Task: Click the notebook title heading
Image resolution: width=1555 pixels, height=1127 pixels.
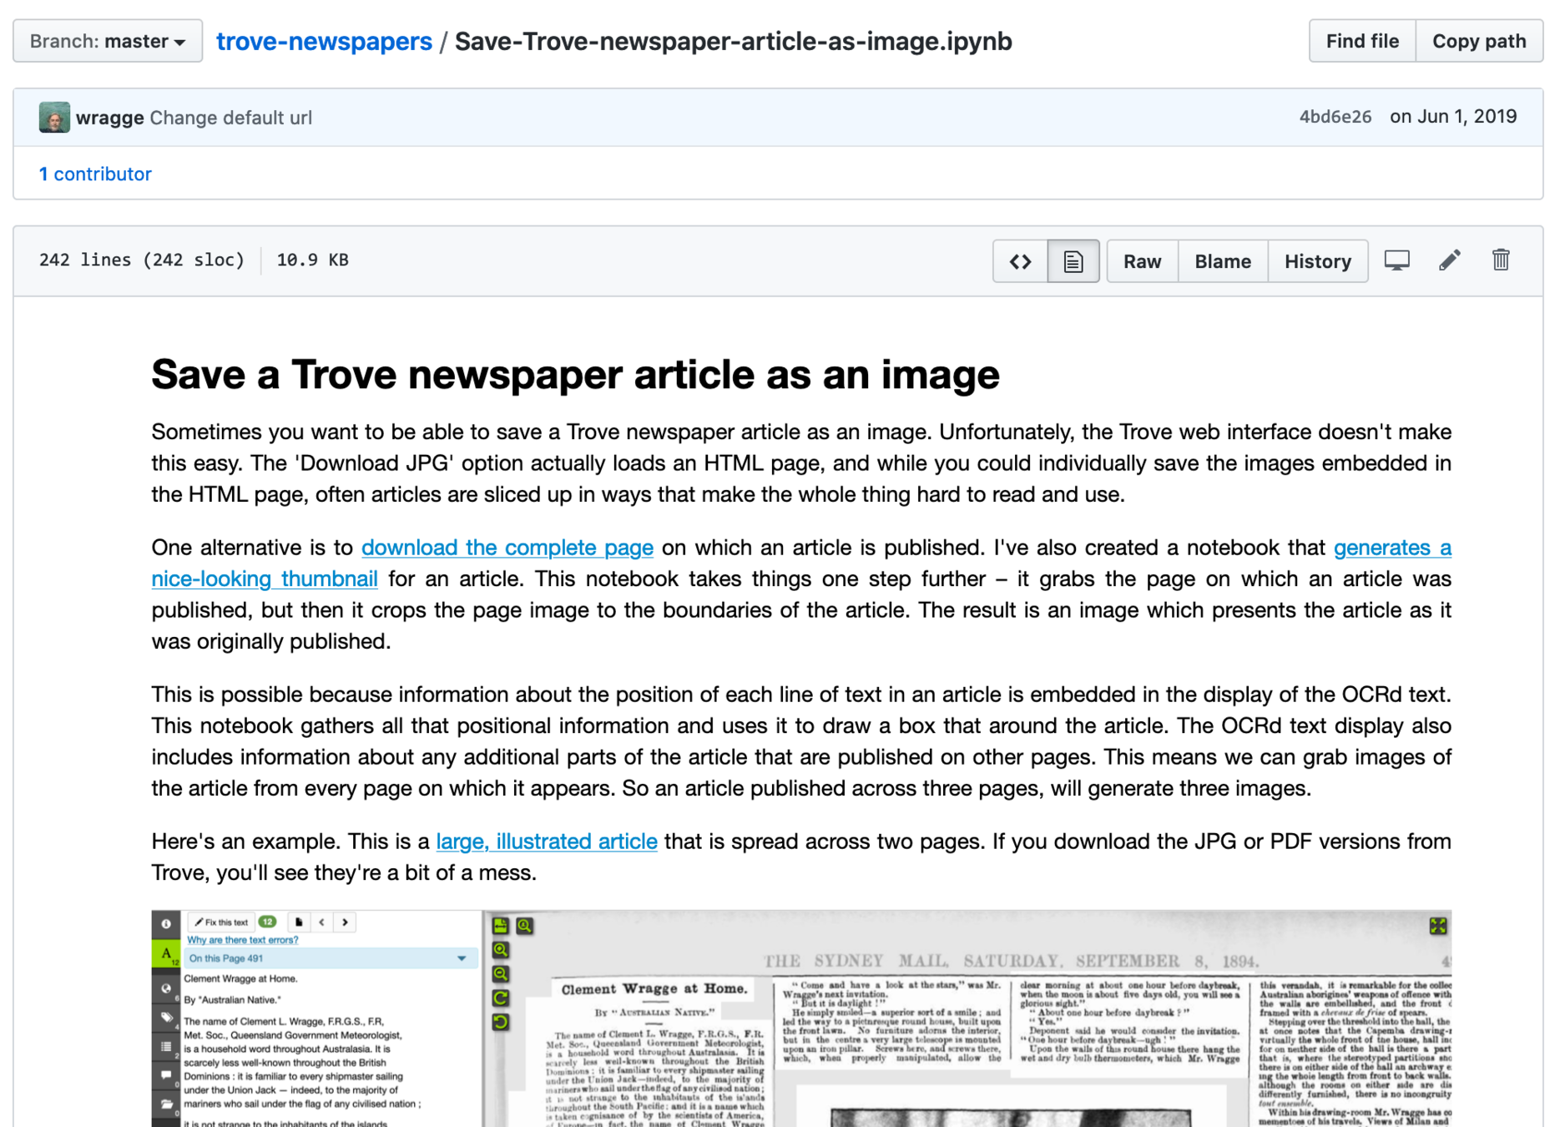Action: [575, 375]
